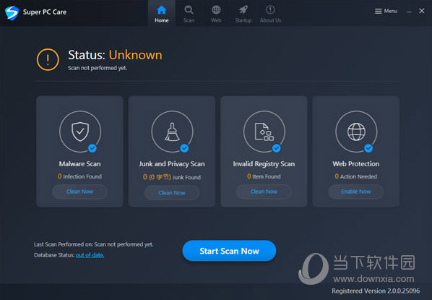The height and width of the screenshot is (300, 432).
Task: Click Enable Now under Web Protection
Action: (355, 192)
